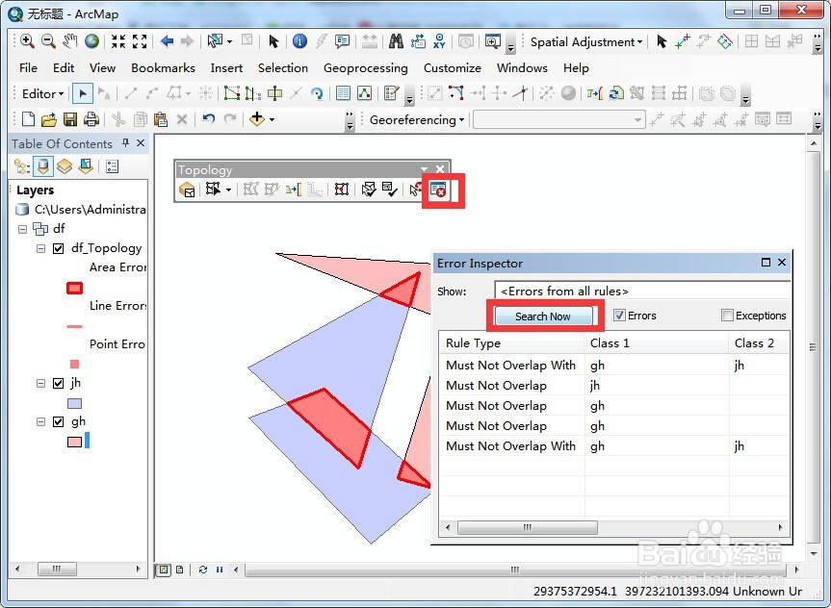This screenshot has width=831, height=608.
Task: Open the Geoprocessing menu
Action: pos(366,68)
